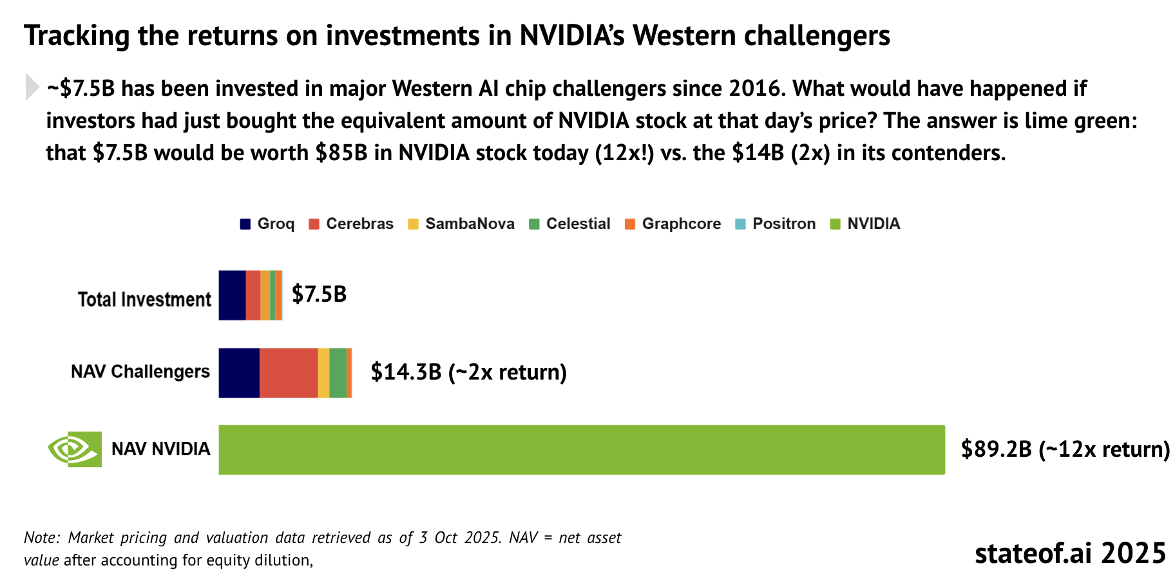The height and width of the screenshot is (579, 1175).
Task: Click the gray triangle bullet marker
Action: pos(32,87)
